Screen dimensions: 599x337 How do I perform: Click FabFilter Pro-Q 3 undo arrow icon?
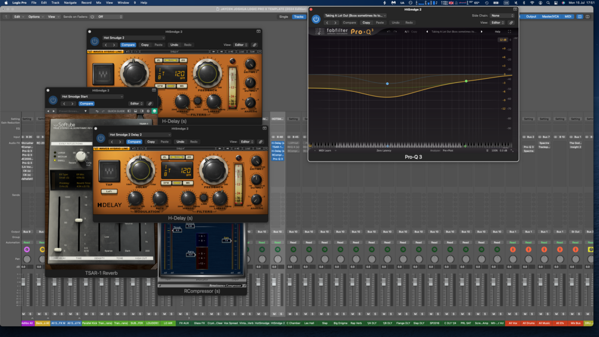coord(389,32)
